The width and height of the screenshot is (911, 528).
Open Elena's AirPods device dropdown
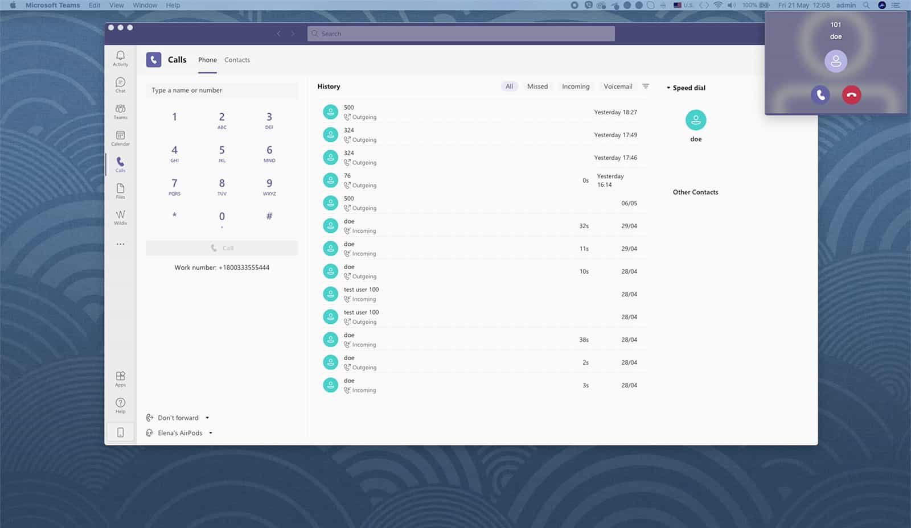(x=211, y=433)
